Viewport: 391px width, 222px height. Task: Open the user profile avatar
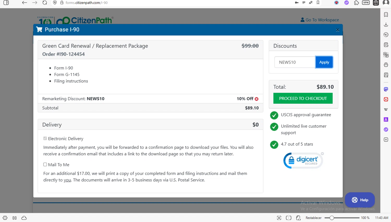point(386,3)
